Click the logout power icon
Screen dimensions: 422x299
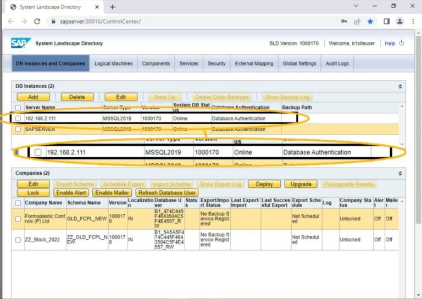(401, 43)
